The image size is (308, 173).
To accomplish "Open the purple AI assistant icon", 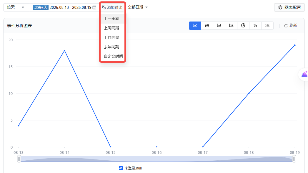I will click(x=304, y=74).
